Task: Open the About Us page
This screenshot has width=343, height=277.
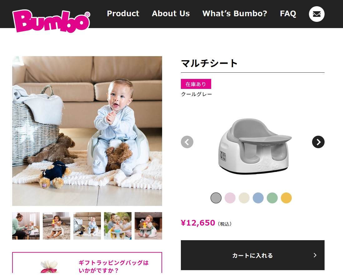Action: click(x=171, y=13)
